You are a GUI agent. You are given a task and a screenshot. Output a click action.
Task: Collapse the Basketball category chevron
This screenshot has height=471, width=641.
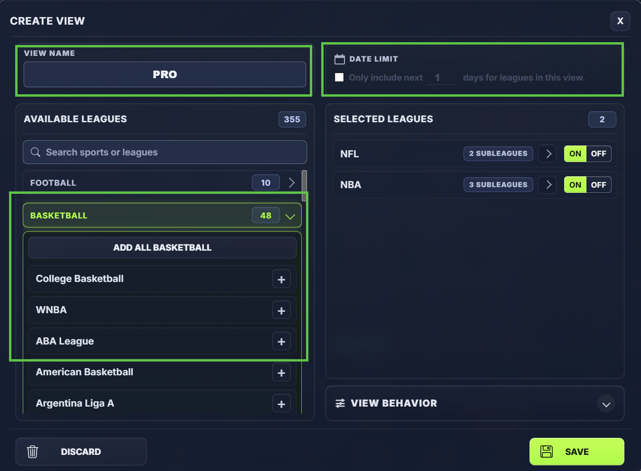click(290, 216)
